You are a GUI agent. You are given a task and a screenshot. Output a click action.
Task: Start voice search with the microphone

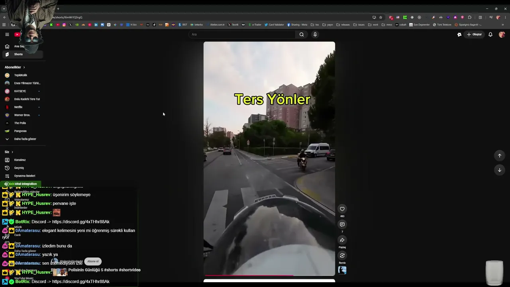pyautogui.click(x=315, y=35)
